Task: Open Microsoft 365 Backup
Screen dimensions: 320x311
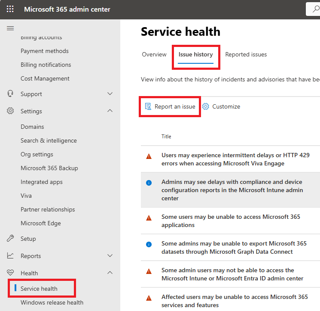Action: point(49,168)
